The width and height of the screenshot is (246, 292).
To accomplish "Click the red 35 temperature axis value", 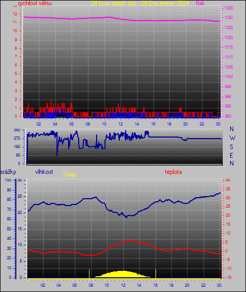I will [x=228, y=189].
